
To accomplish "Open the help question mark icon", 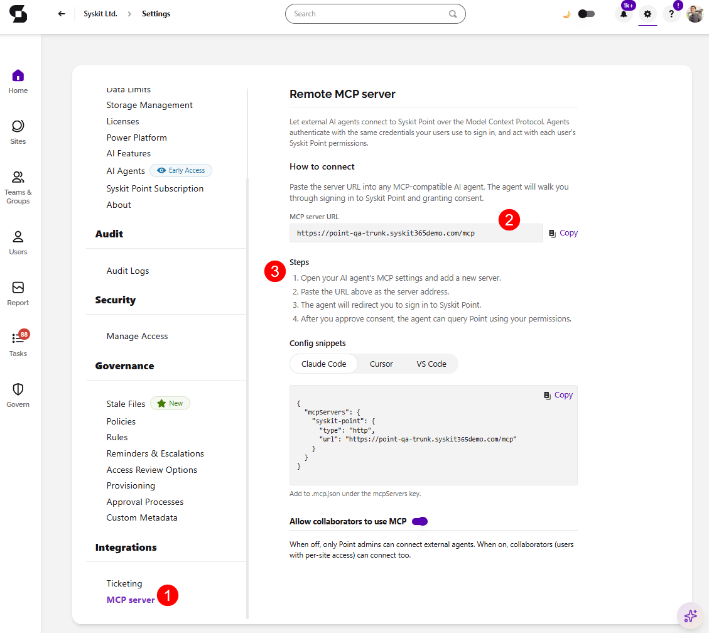I will (x=671, y=14).
